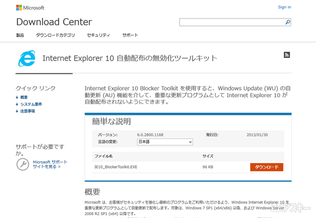Screen dimensions: 316x218
Task: Click the 発行日 label
Action: (x=212, y=135)
